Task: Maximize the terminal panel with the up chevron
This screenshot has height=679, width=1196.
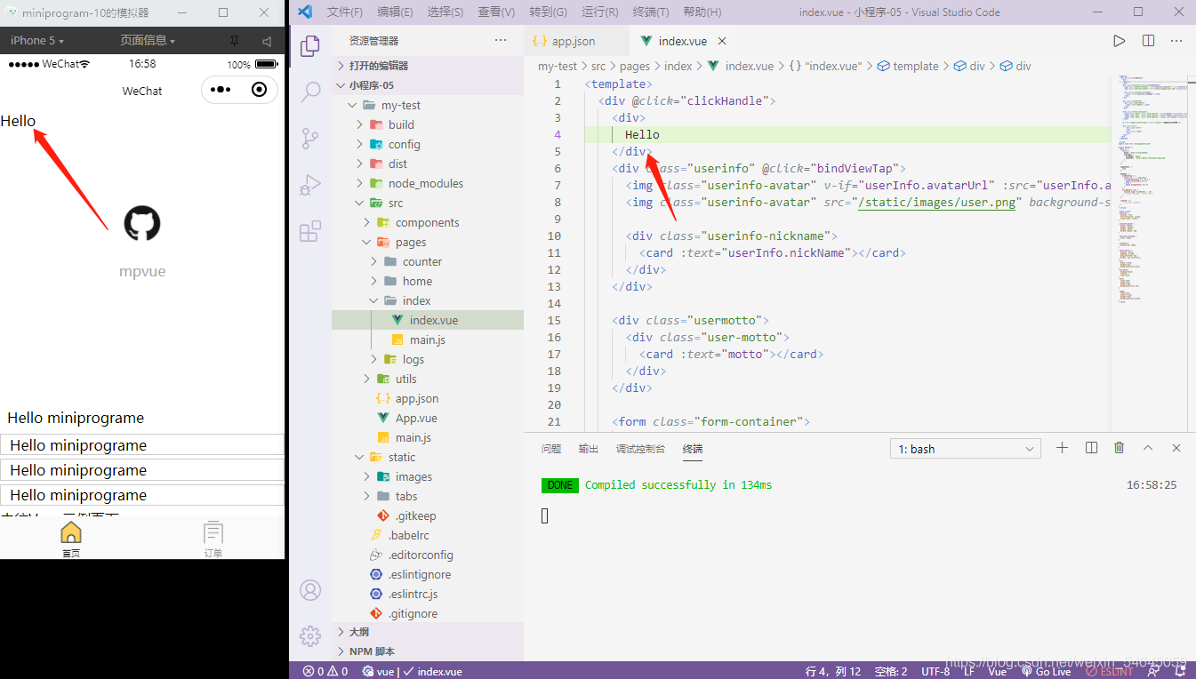Action: click(1148, 448)
